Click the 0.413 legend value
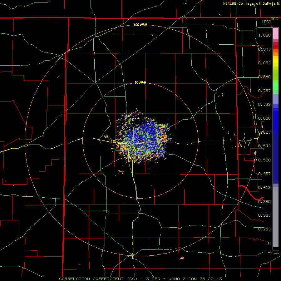The image size is (281, 281). [x=264, y=187]
